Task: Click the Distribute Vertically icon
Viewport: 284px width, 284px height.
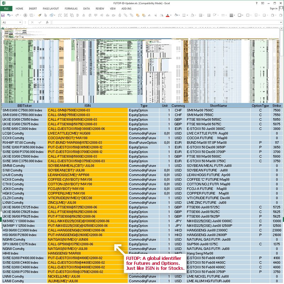Action: (120, 15)
